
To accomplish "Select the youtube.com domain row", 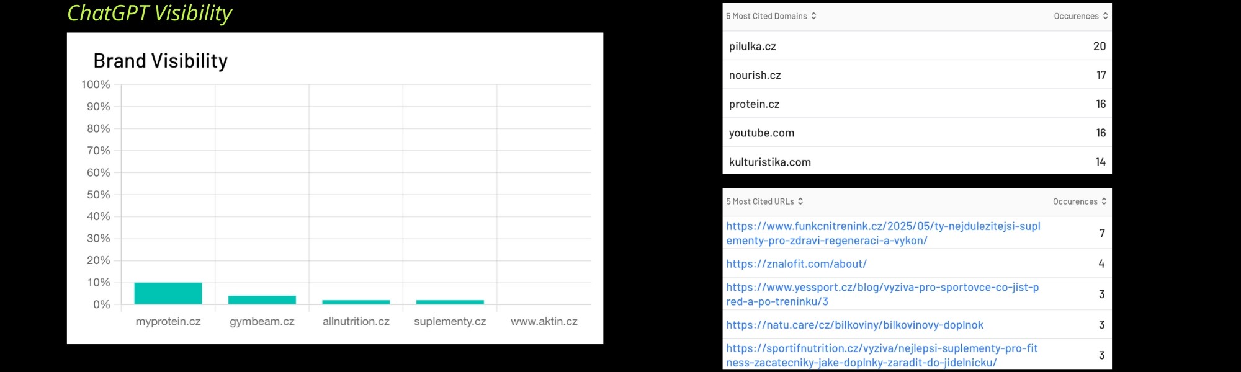I will [x=917, y=133].
